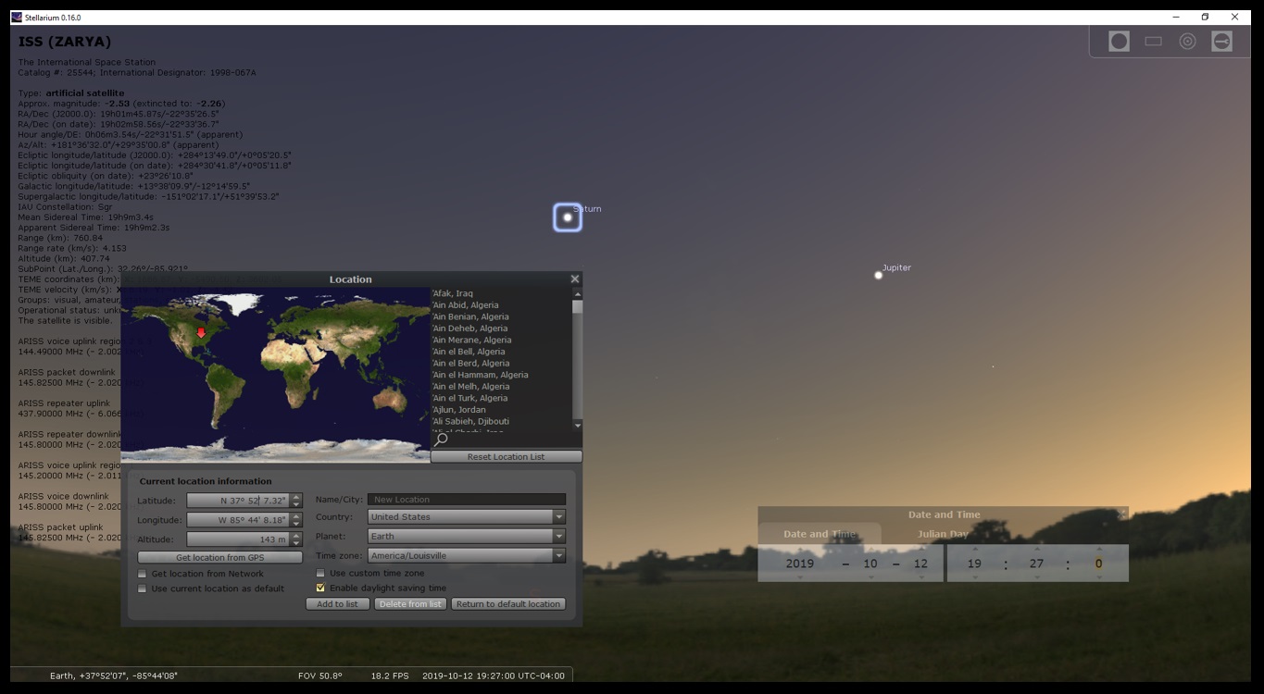Click the location list scrollbar down arrow
The width and height of the screenshot is (1264, 694).
point(578,425)
